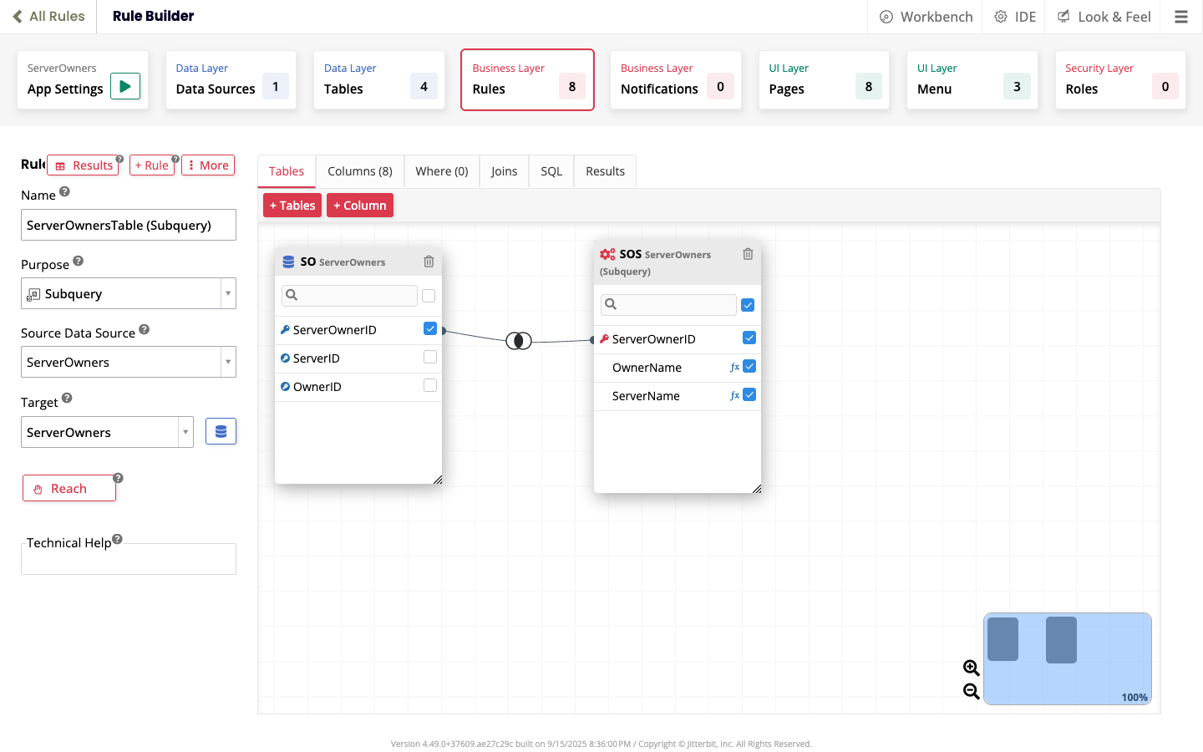1203x752 pixels.
Task: Delete the SO ServerOwners table with trash icon
Action: [x=429, y=262]
